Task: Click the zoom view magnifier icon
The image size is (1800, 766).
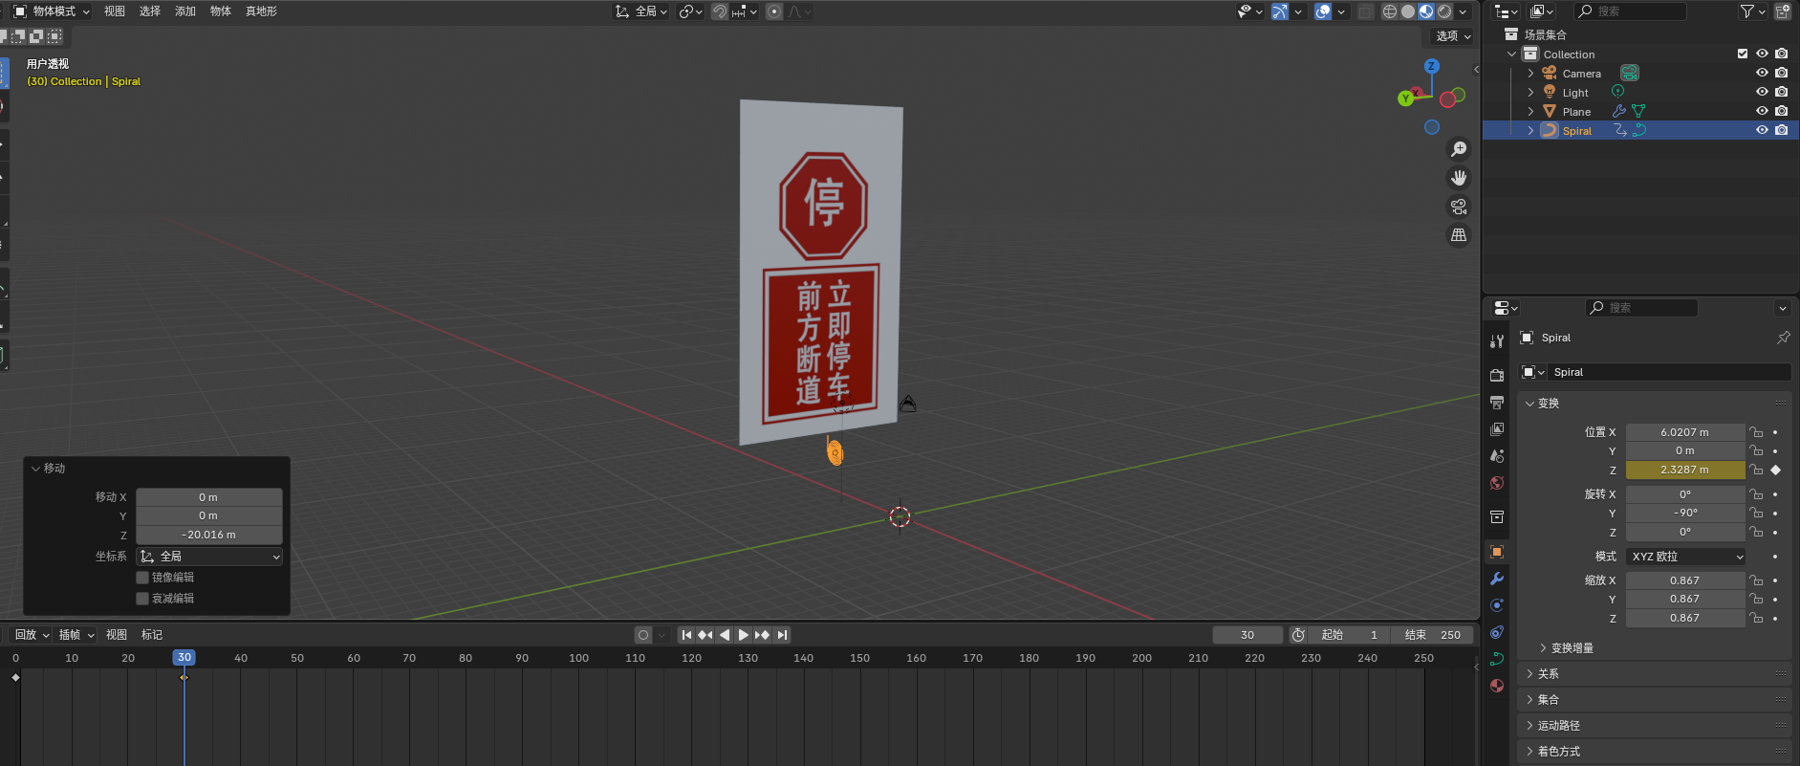Action: [1459, 149]
